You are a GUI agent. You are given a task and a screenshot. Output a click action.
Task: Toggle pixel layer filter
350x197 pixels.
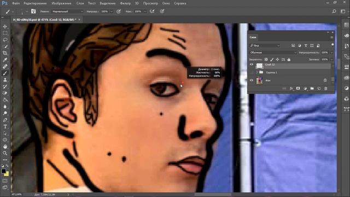[x=293, y=45]
